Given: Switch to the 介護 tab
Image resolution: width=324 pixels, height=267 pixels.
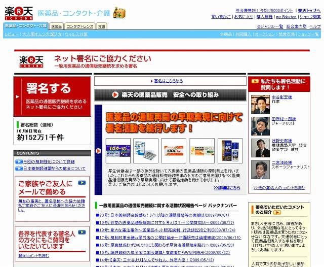Looking at the screenshot, I should [x=102, y=26].
